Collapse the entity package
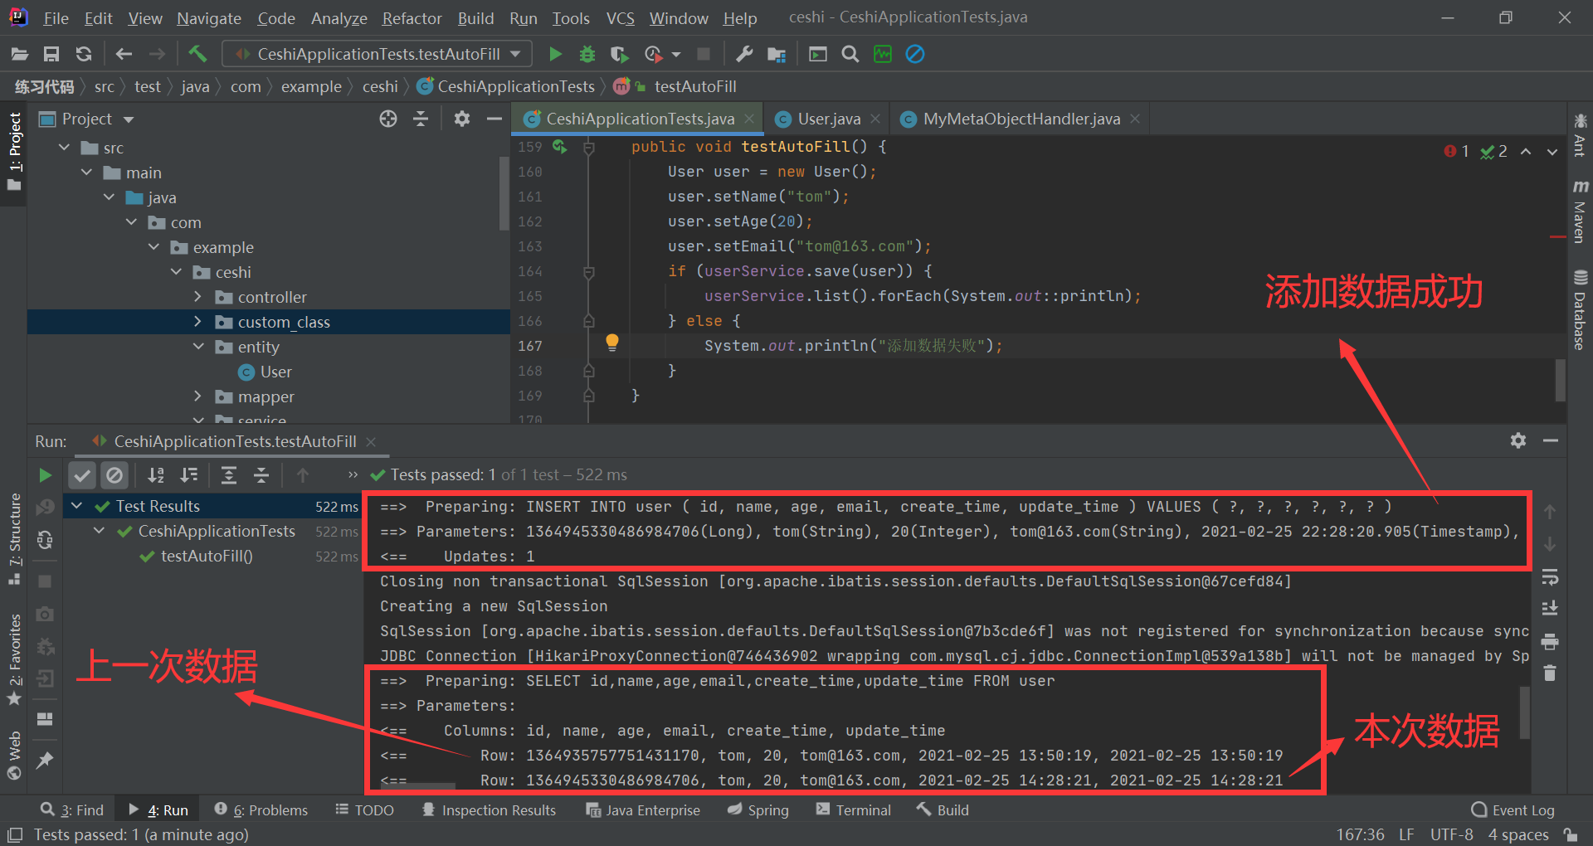 (197, 347)
